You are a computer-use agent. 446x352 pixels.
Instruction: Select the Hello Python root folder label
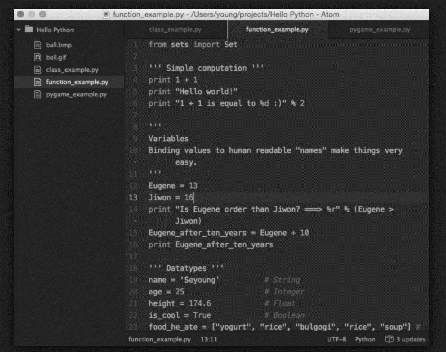pyautogui.click(x=55, y=30)
